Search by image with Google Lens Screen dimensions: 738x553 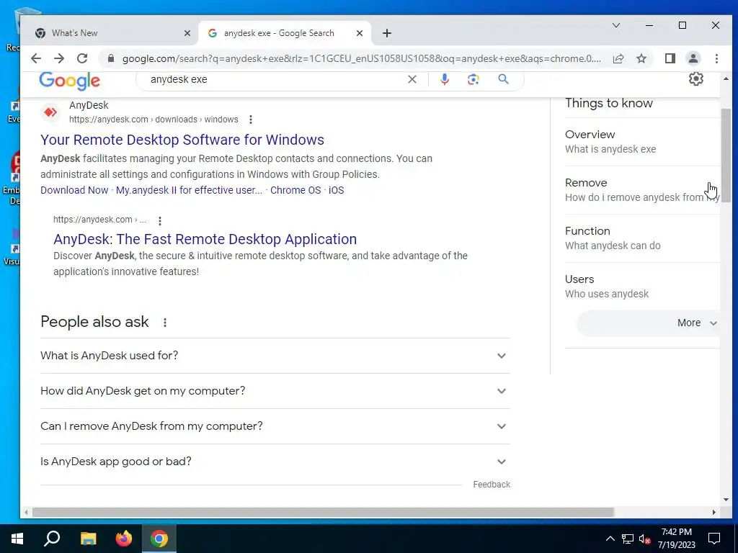point(474,79)
